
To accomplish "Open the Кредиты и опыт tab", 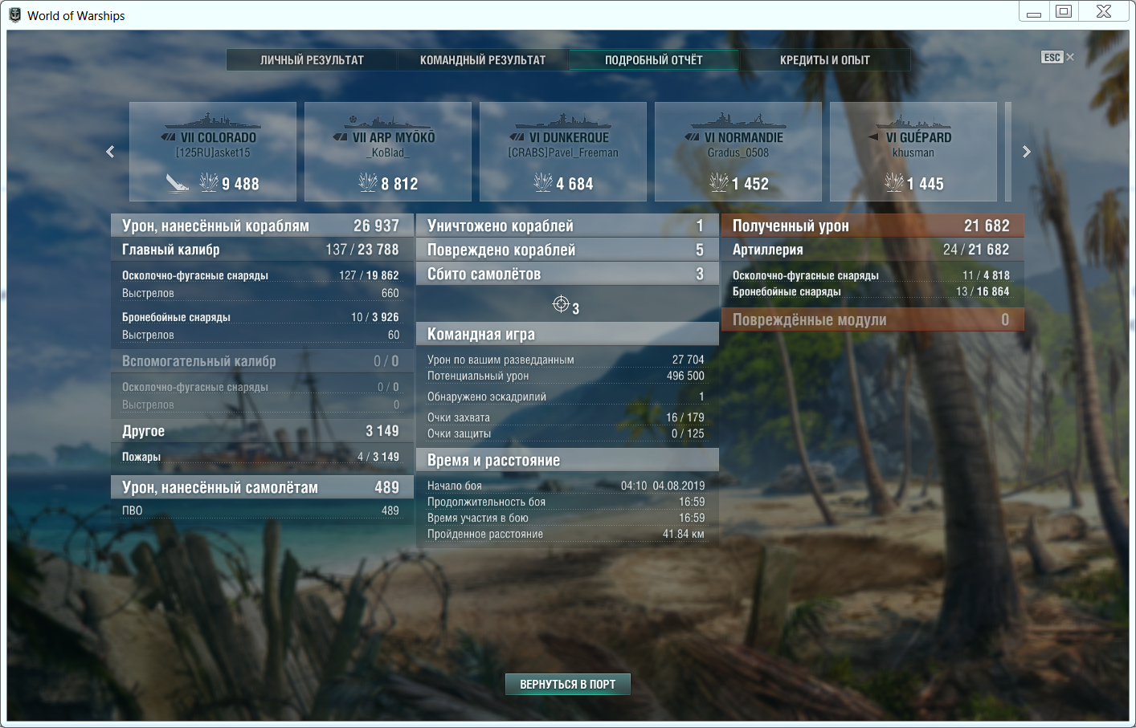I will (825, 60).
